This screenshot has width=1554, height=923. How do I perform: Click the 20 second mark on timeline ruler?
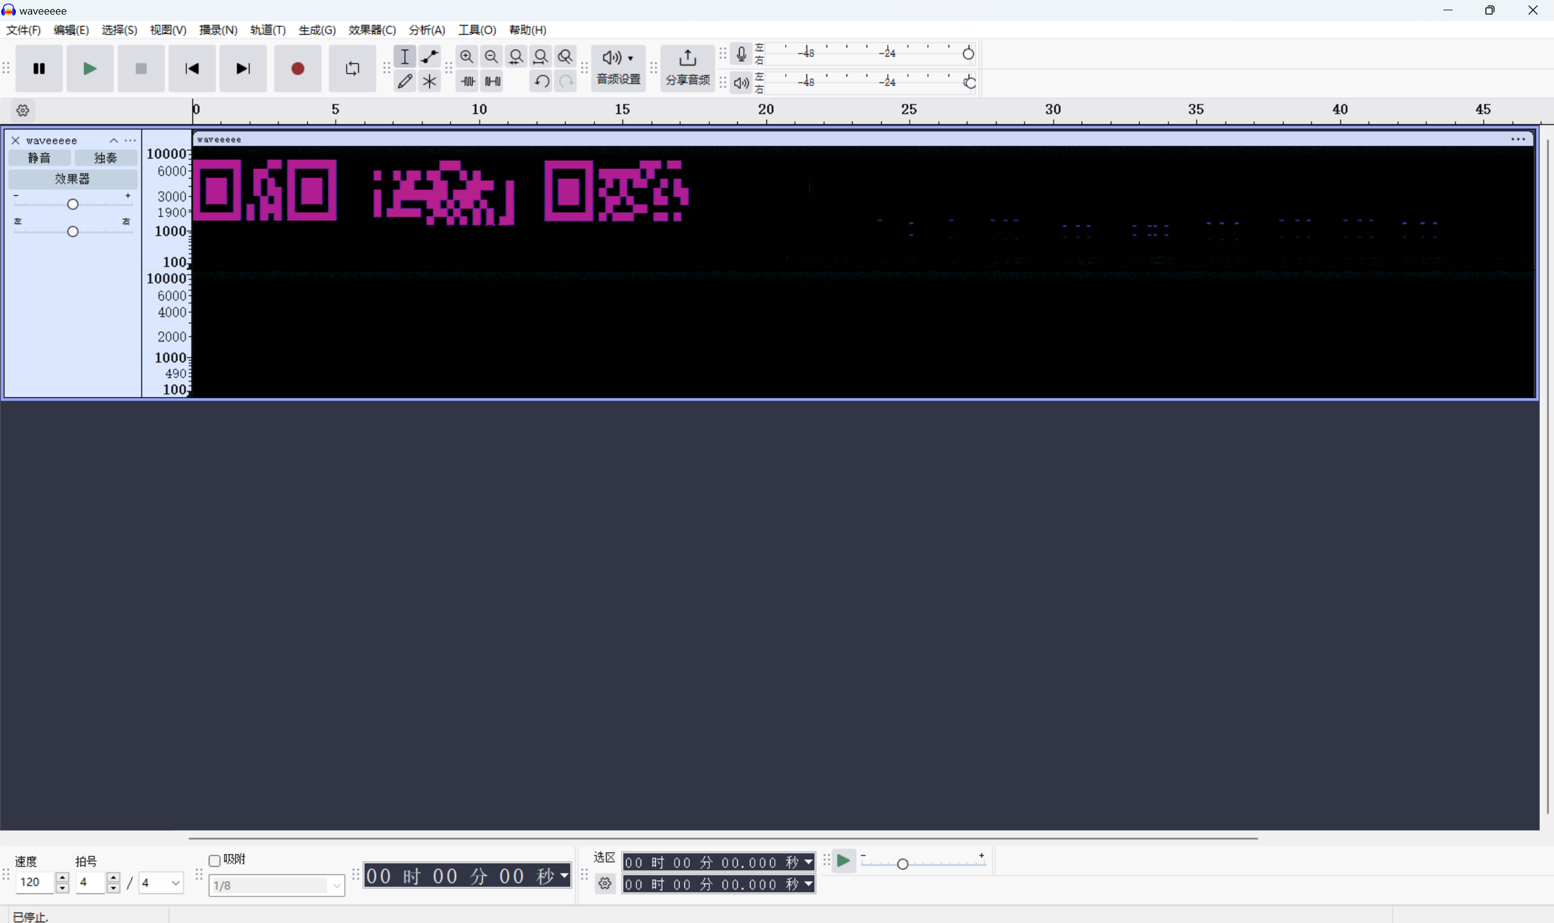pos(766,109)
